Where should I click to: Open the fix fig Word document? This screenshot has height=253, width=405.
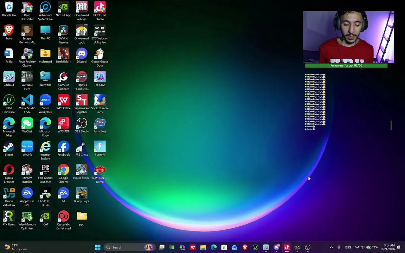[x=9, y=56]
